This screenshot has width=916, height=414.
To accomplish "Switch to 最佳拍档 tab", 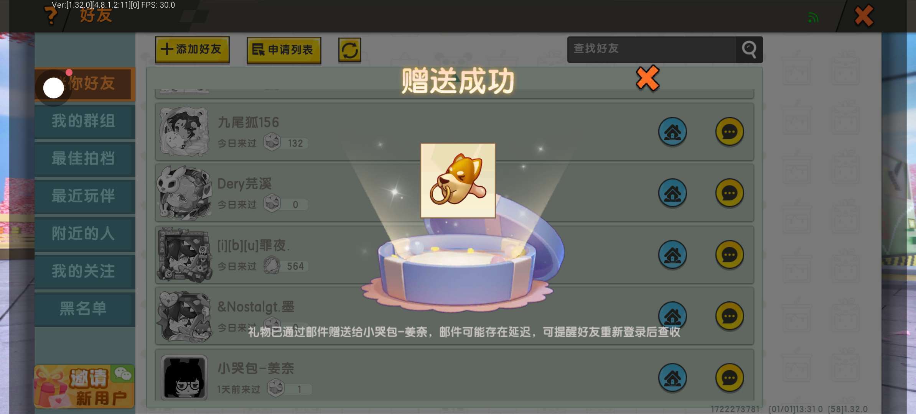I will tap(84, 159).
